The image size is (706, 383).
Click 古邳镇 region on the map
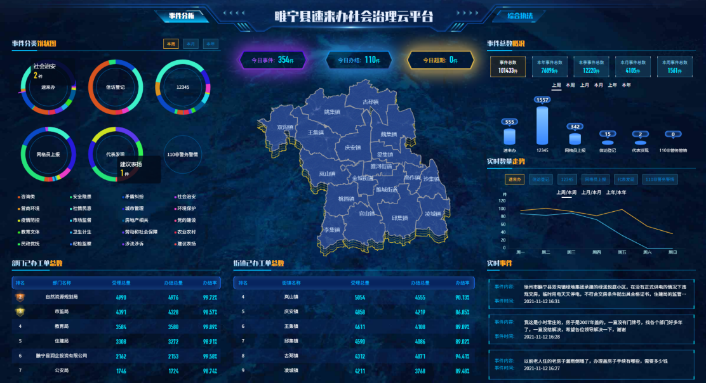click(x=370, y=102)
